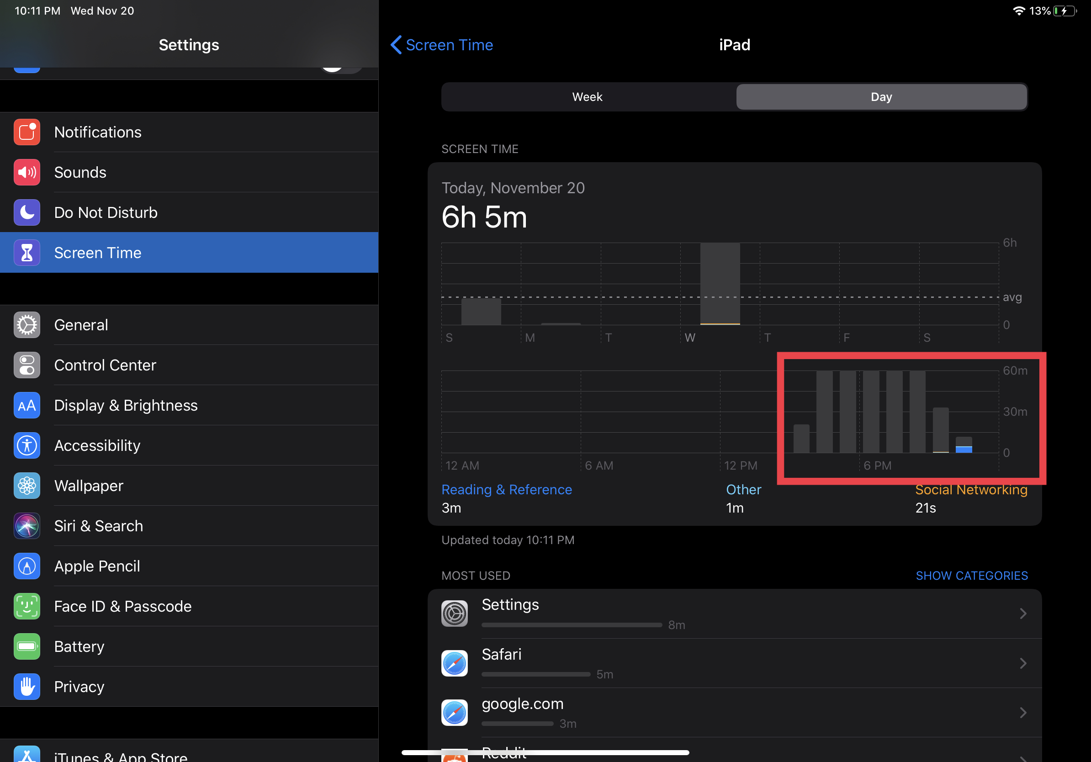Tap the Settings app icon in Most Used

pos(454,614)
